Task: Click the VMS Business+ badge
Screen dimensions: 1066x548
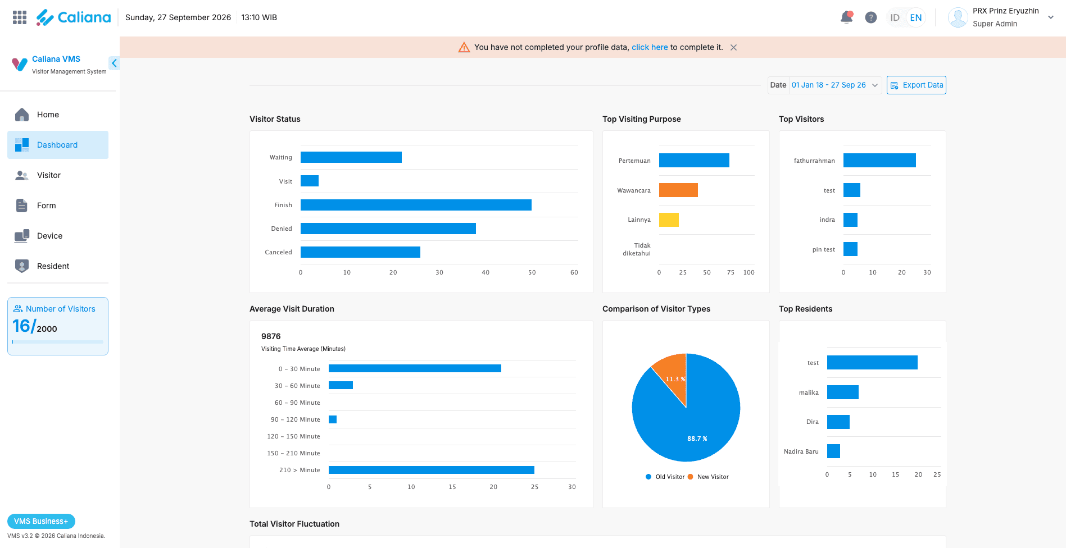Action: (41, 521)
